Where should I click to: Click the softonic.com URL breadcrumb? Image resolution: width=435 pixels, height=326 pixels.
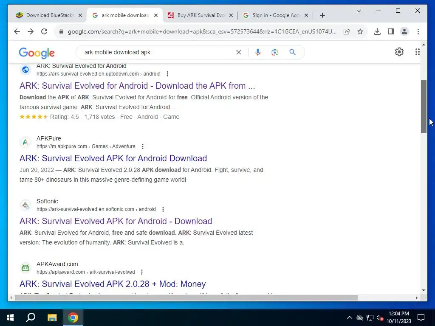96,209
